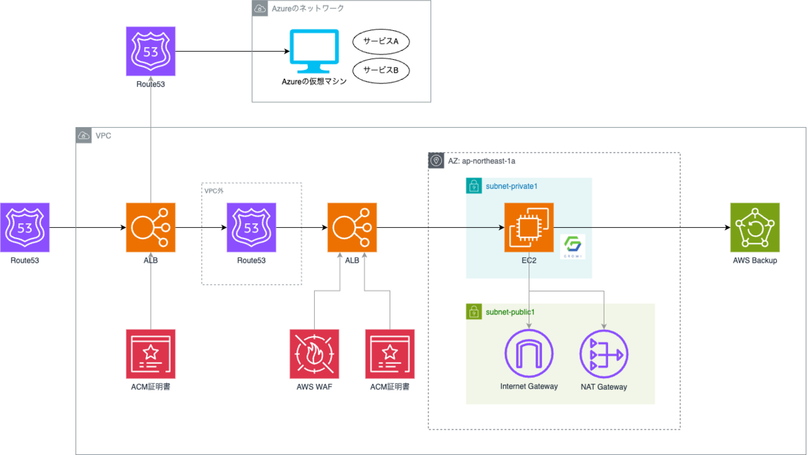Click the 'subnet-private1' label

[x=512, y=186]
